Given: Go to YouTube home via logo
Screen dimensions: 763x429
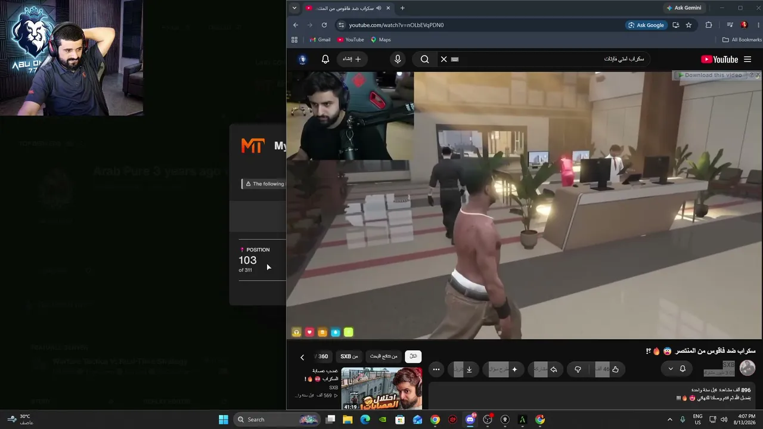Looking at the screenshot, I should (x=719, y=60).
